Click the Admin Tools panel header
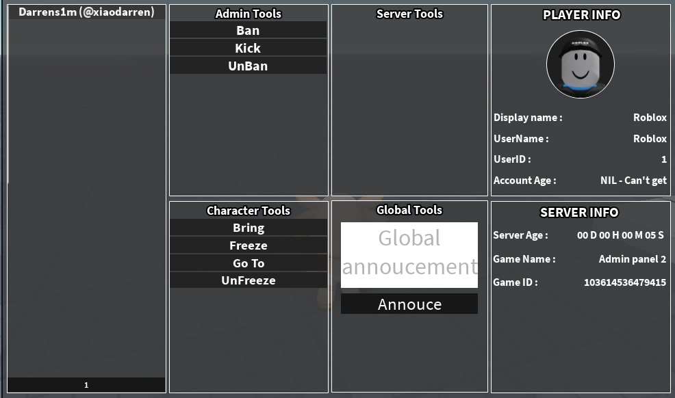The width and height of the screenshot is (675, 398). [x=248, y=13]
